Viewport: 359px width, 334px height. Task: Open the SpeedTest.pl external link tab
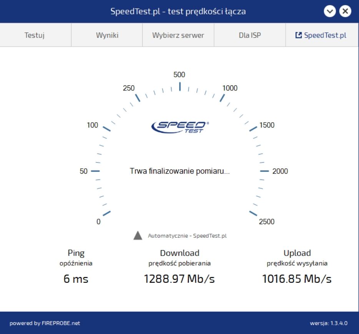(x=322, y=35)
